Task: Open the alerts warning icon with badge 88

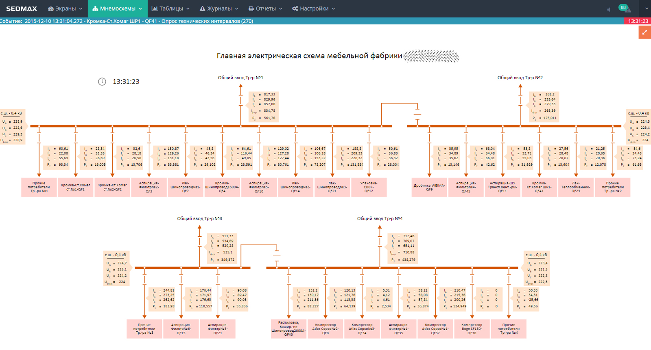Action: [625, 9]
